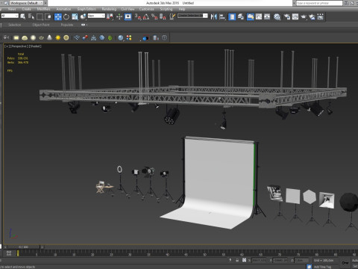
Task: Activate the Select and Scale tool
Action: point(75,16)
